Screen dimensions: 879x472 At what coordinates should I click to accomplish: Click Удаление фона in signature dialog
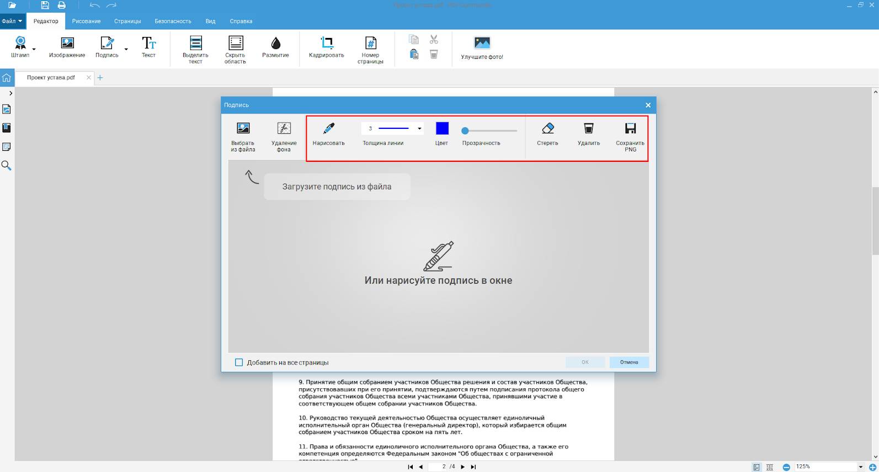tap(284, 137)
